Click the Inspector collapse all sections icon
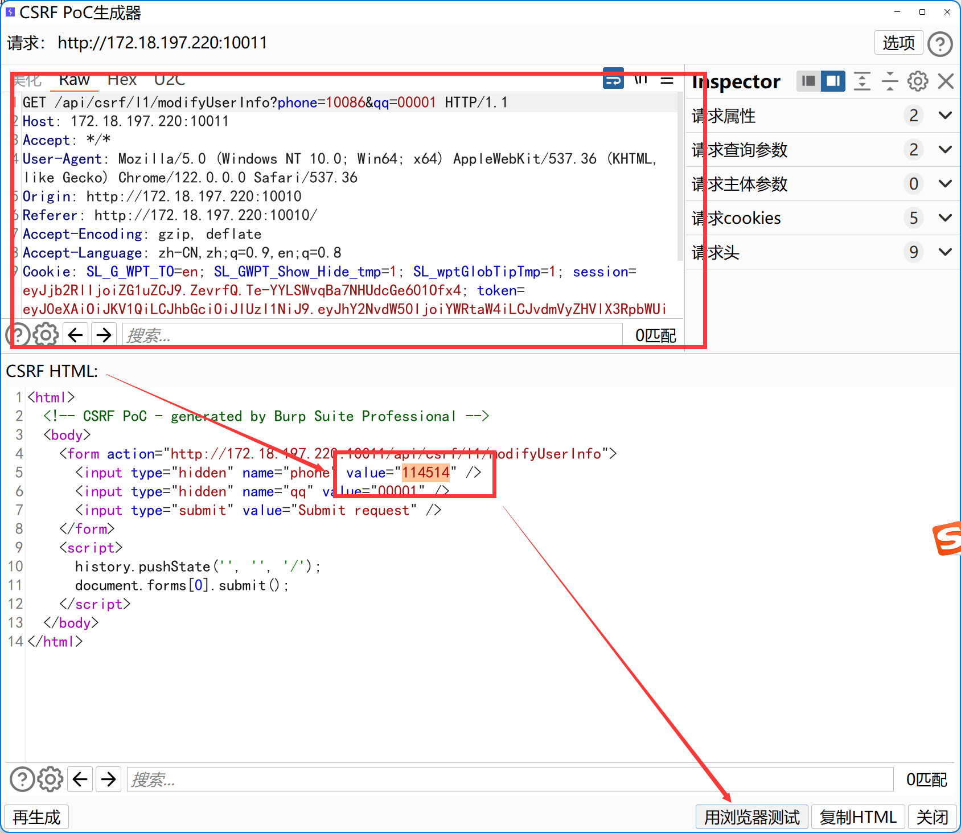Screen dimensions: 961x833 [890, 81]
